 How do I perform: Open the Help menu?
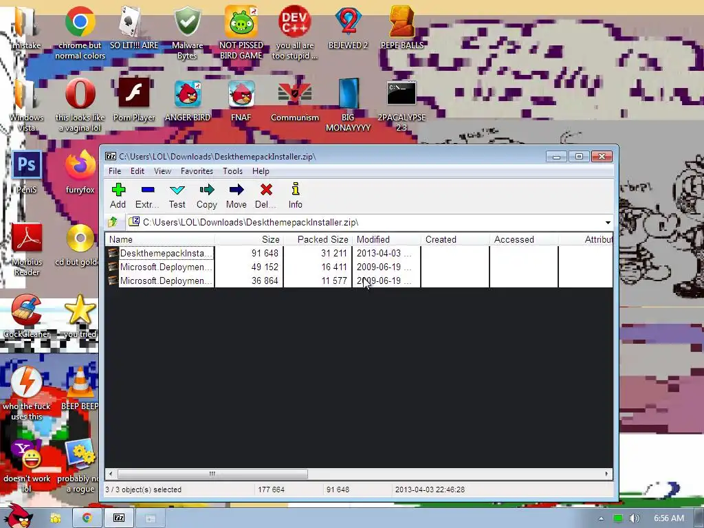click(x=261, y=171)
